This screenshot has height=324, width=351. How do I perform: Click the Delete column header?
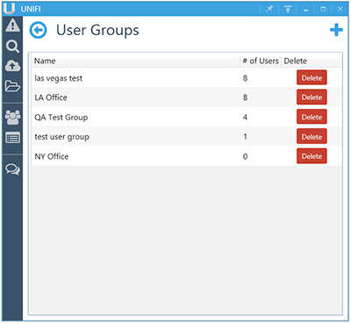click(312, 61)
